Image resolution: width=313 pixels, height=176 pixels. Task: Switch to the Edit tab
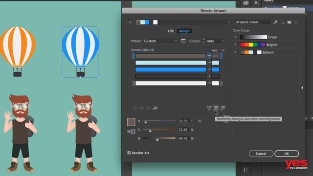coord(171,31)
